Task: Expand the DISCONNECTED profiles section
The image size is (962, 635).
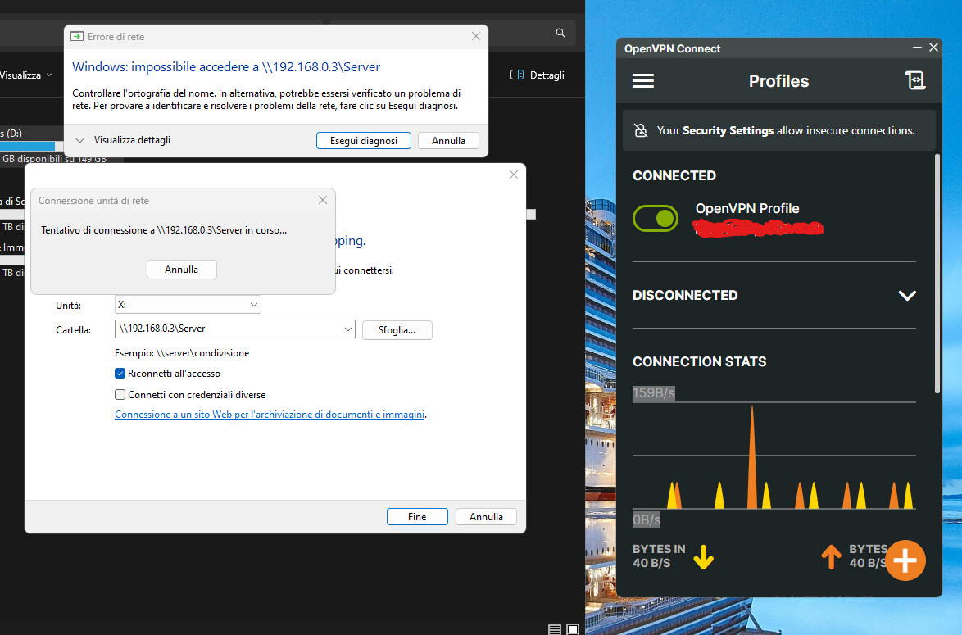Action: (907, 295)
